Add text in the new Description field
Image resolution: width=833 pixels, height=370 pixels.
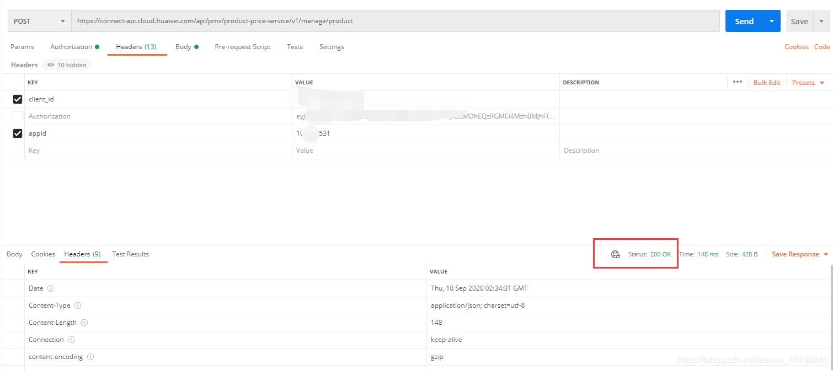pyautogui.click(x=695, y=151)
